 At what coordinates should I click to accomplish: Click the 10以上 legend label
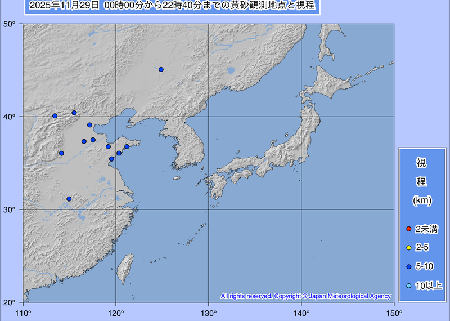click(429, 286)
